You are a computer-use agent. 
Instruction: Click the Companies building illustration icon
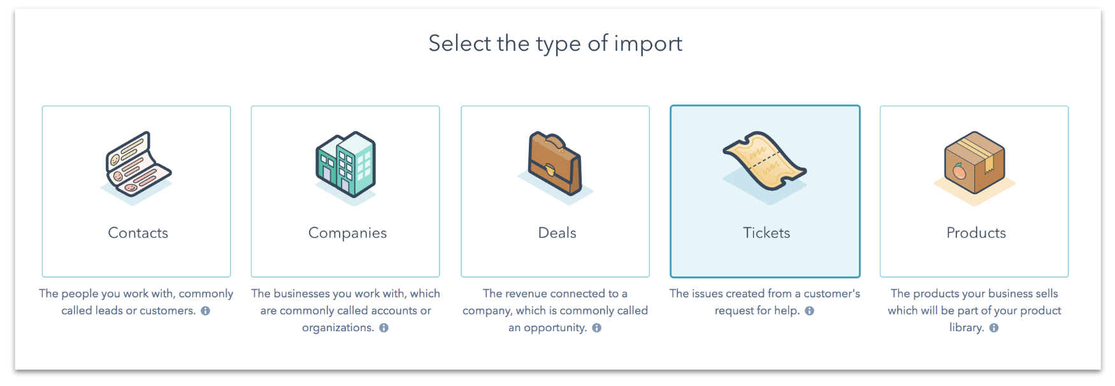point(346,168)
